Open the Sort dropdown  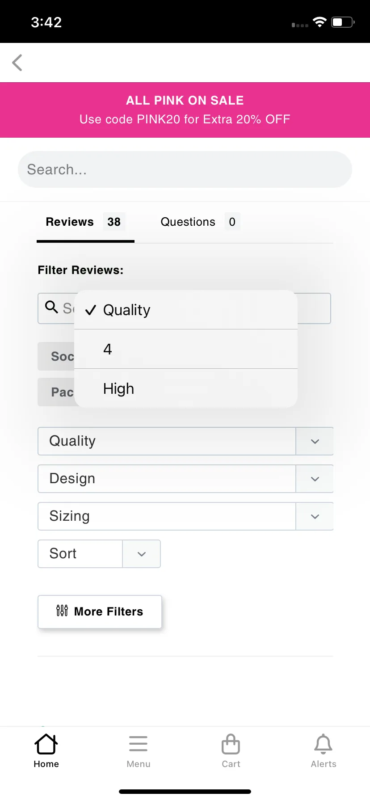(x=99, y=554)
